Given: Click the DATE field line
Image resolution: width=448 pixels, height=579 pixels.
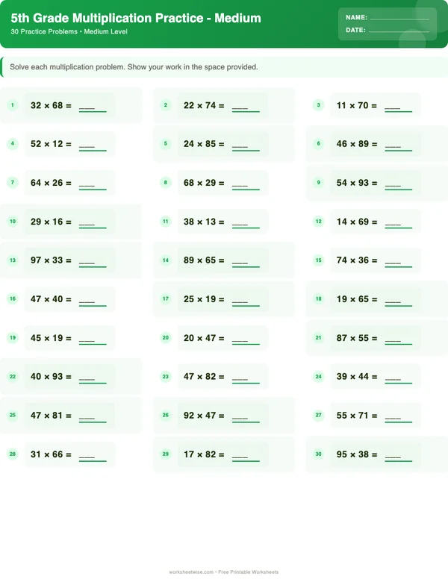Looking at the screenshot, I should (399, 32).
